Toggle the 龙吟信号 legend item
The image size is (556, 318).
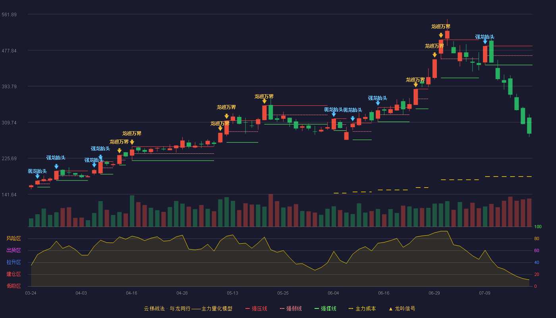pos(402,308)
